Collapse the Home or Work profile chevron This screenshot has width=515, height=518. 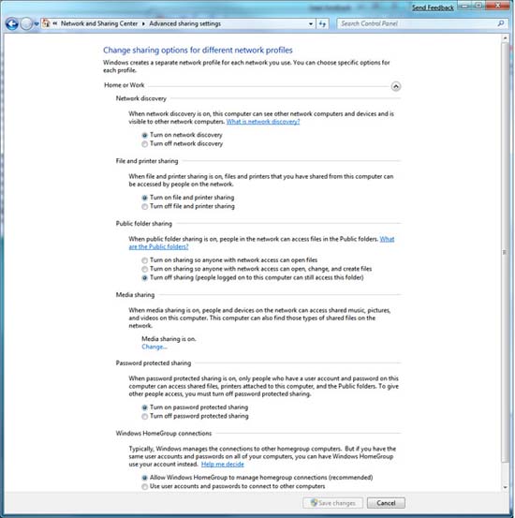click(x=396, y=86)
